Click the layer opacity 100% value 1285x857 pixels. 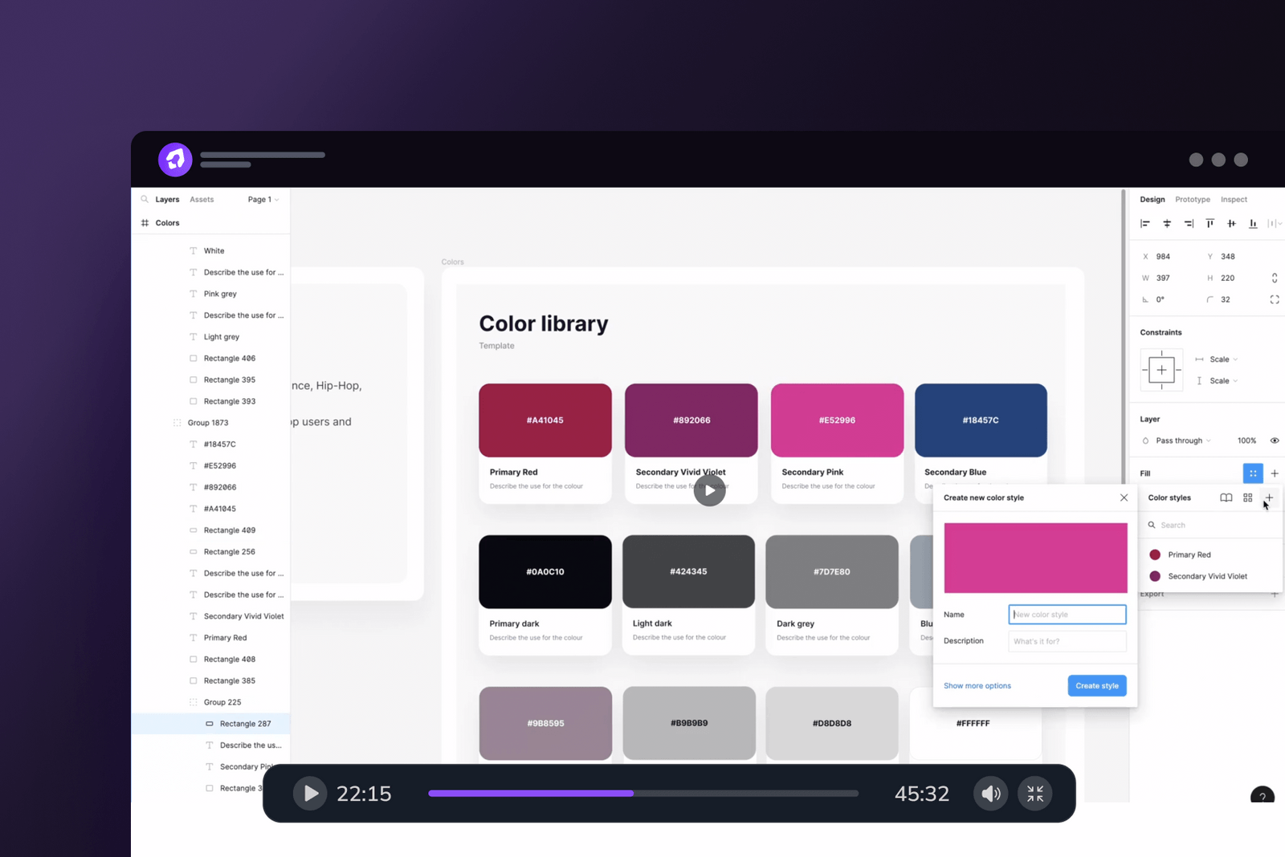(1246, 441)
